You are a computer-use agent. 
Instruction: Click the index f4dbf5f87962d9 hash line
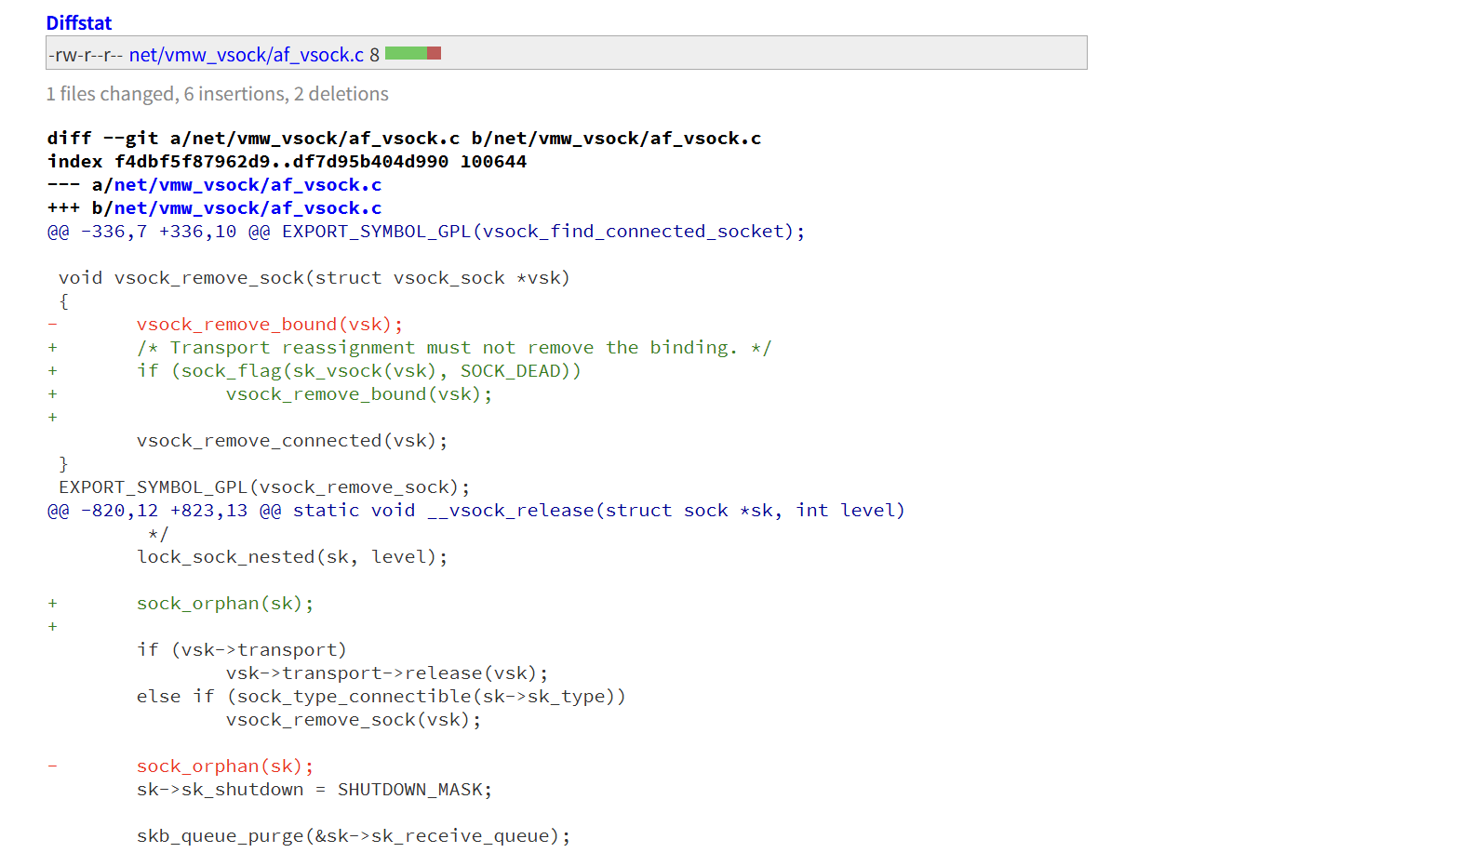[287, 162]
